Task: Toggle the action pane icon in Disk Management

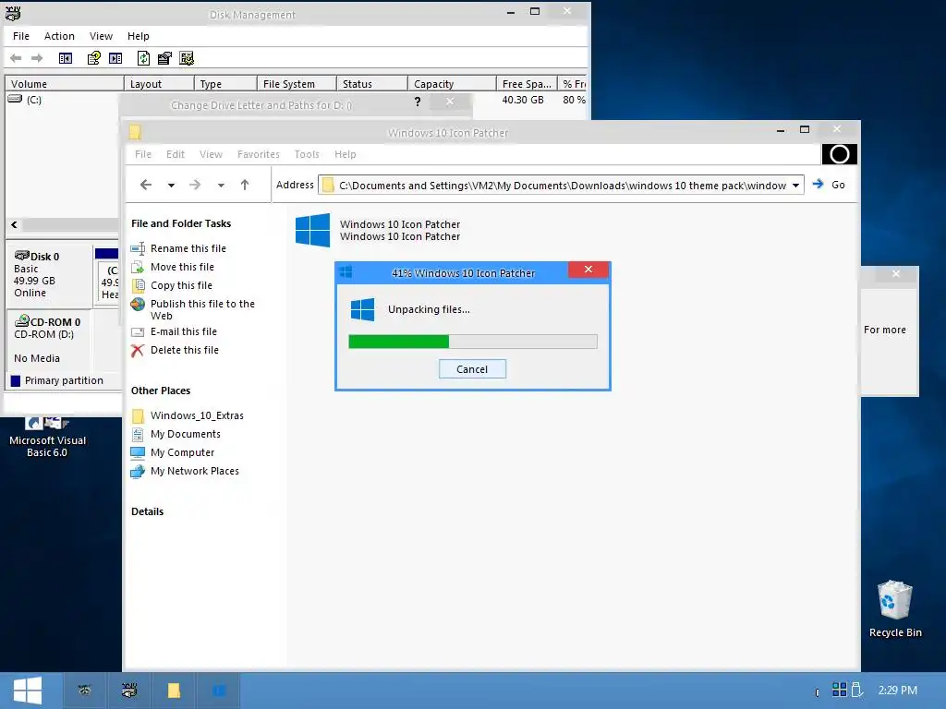Action: [115, 58]
